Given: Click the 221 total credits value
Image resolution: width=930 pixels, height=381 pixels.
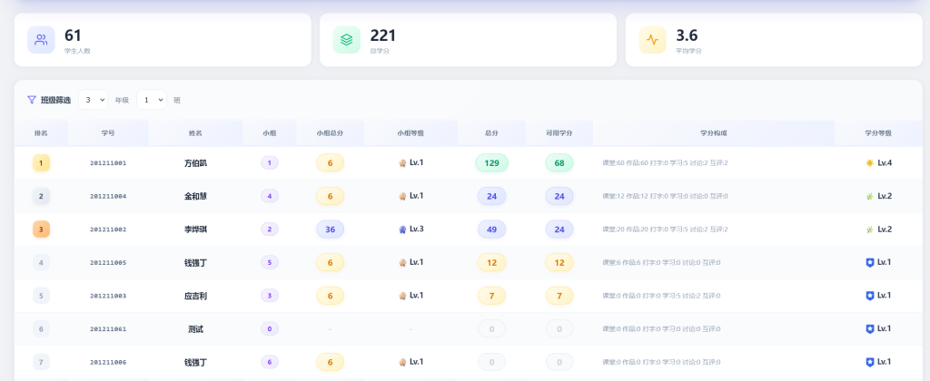Looking at the screenshot, I should pos(383,35).
